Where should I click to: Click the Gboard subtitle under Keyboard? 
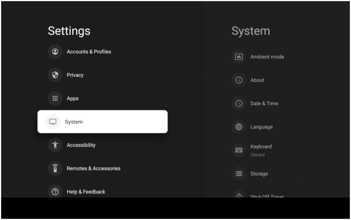[x=257, y=154]
